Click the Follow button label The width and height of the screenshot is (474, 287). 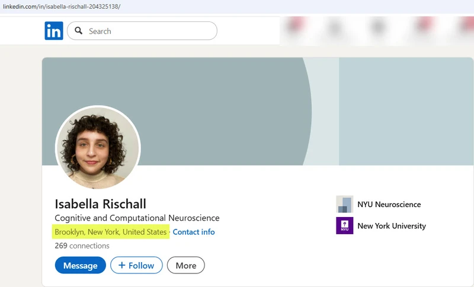142,265
